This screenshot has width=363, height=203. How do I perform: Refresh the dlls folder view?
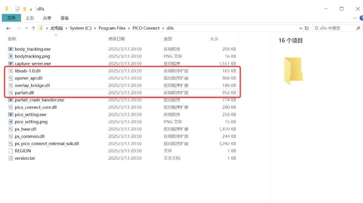pyautogui.click(x=307, y=28)
